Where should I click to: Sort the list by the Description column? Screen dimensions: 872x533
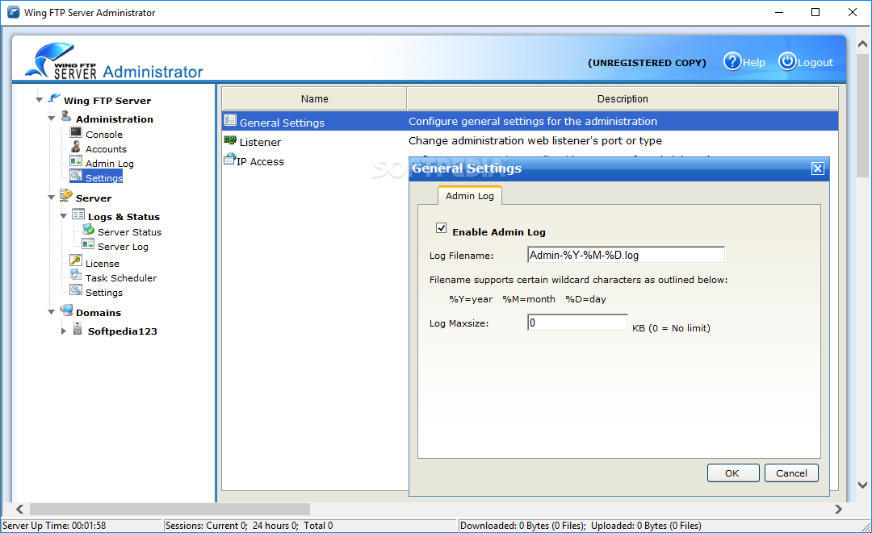tap(623, 99)
